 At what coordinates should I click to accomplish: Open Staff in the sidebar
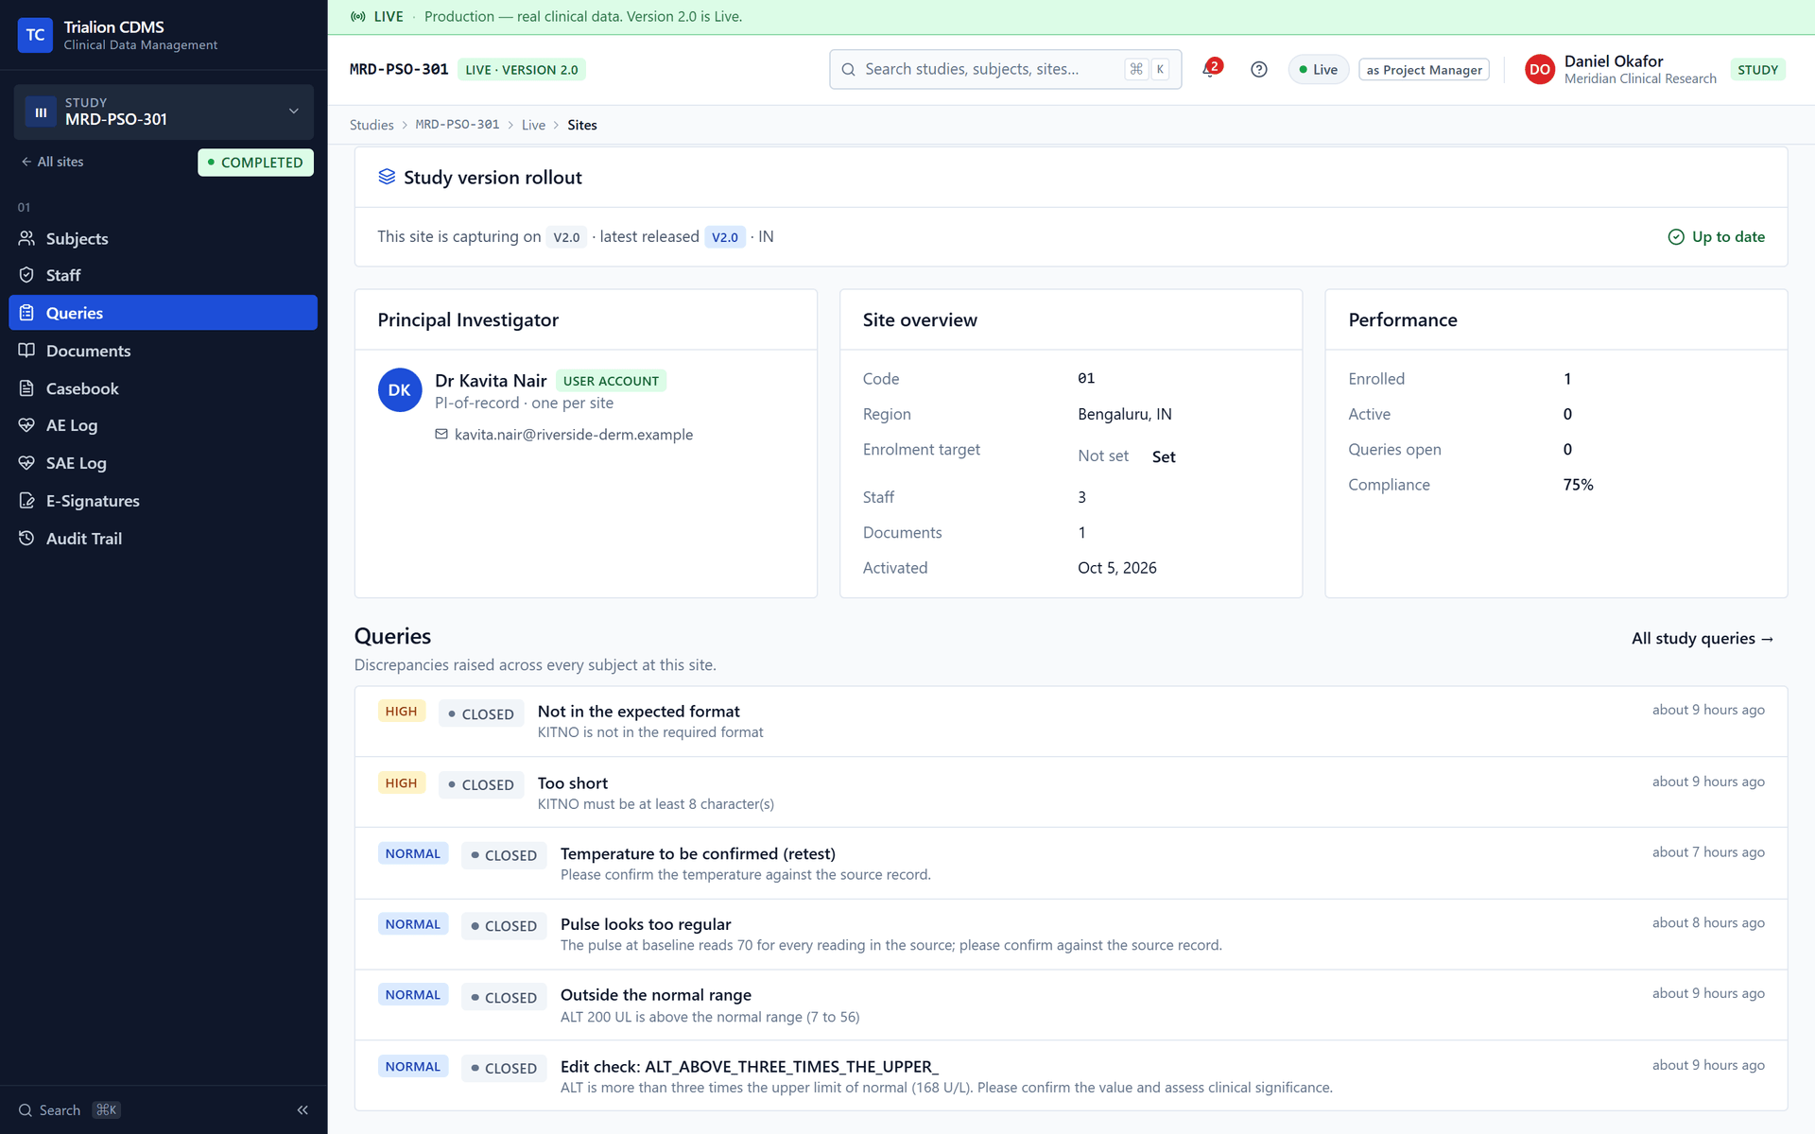[163, 275]
